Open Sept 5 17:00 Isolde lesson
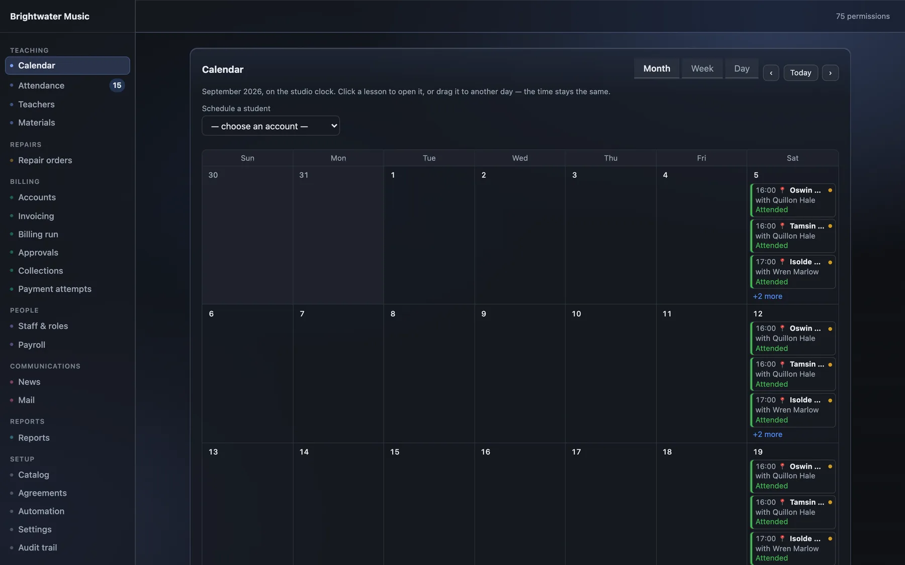 coord(793,272)
